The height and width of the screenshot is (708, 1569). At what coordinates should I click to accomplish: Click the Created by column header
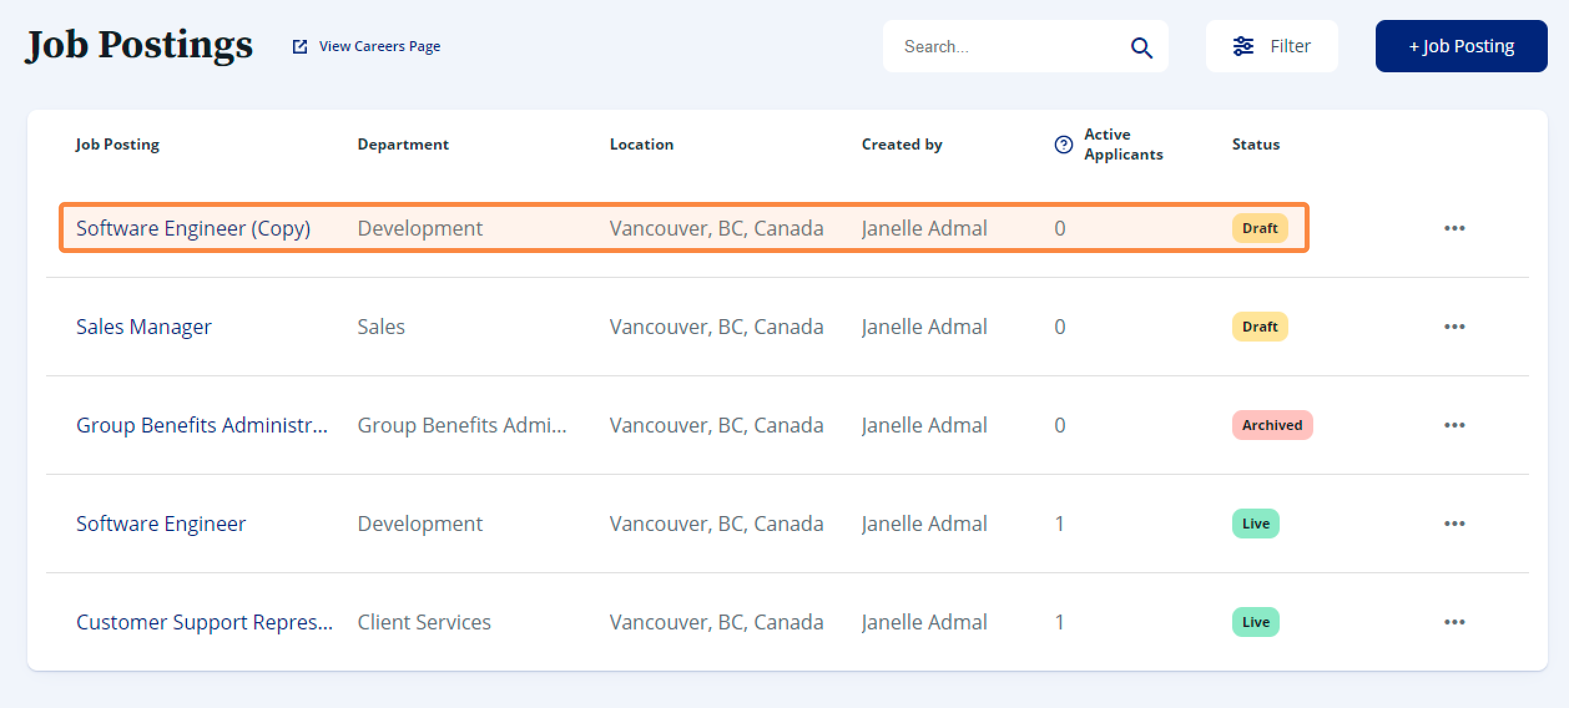(x=902, y=145)
